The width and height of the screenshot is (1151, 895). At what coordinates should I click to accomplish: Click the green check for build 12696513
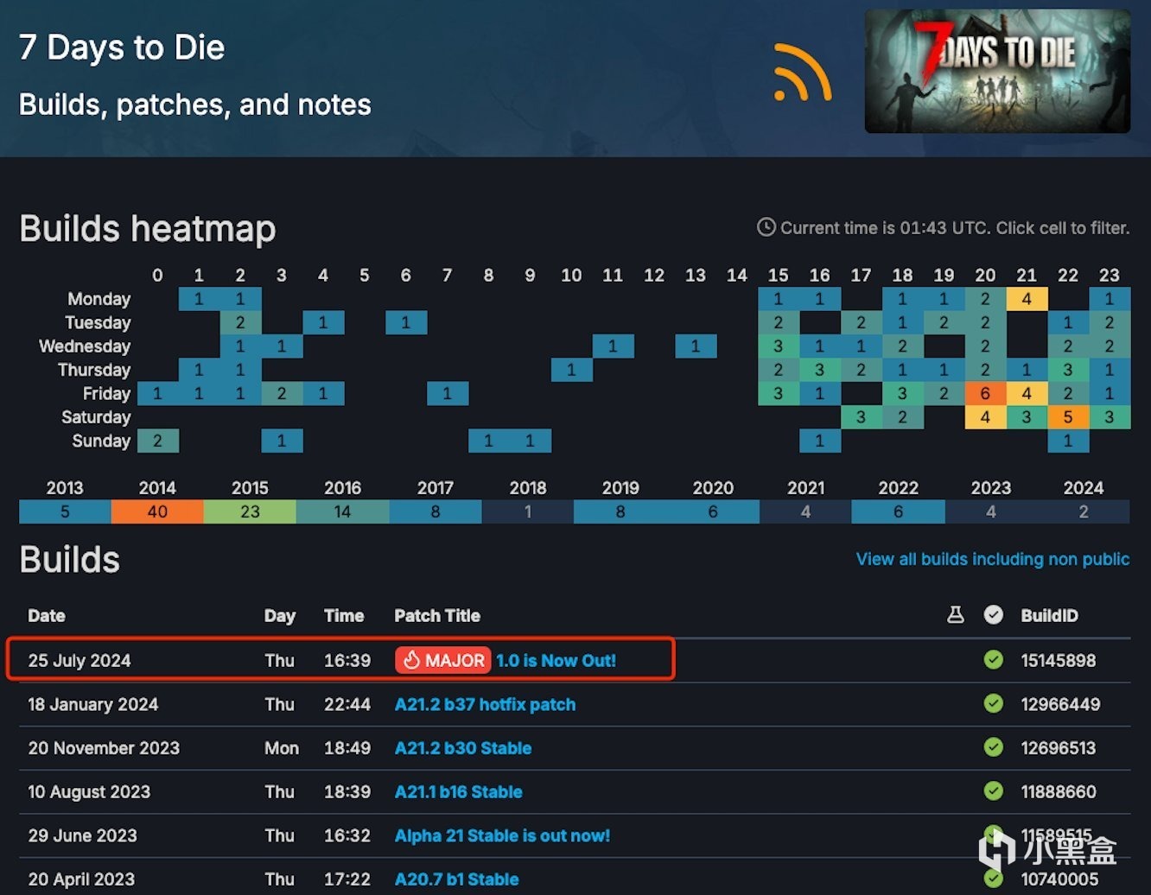[994, 747]
